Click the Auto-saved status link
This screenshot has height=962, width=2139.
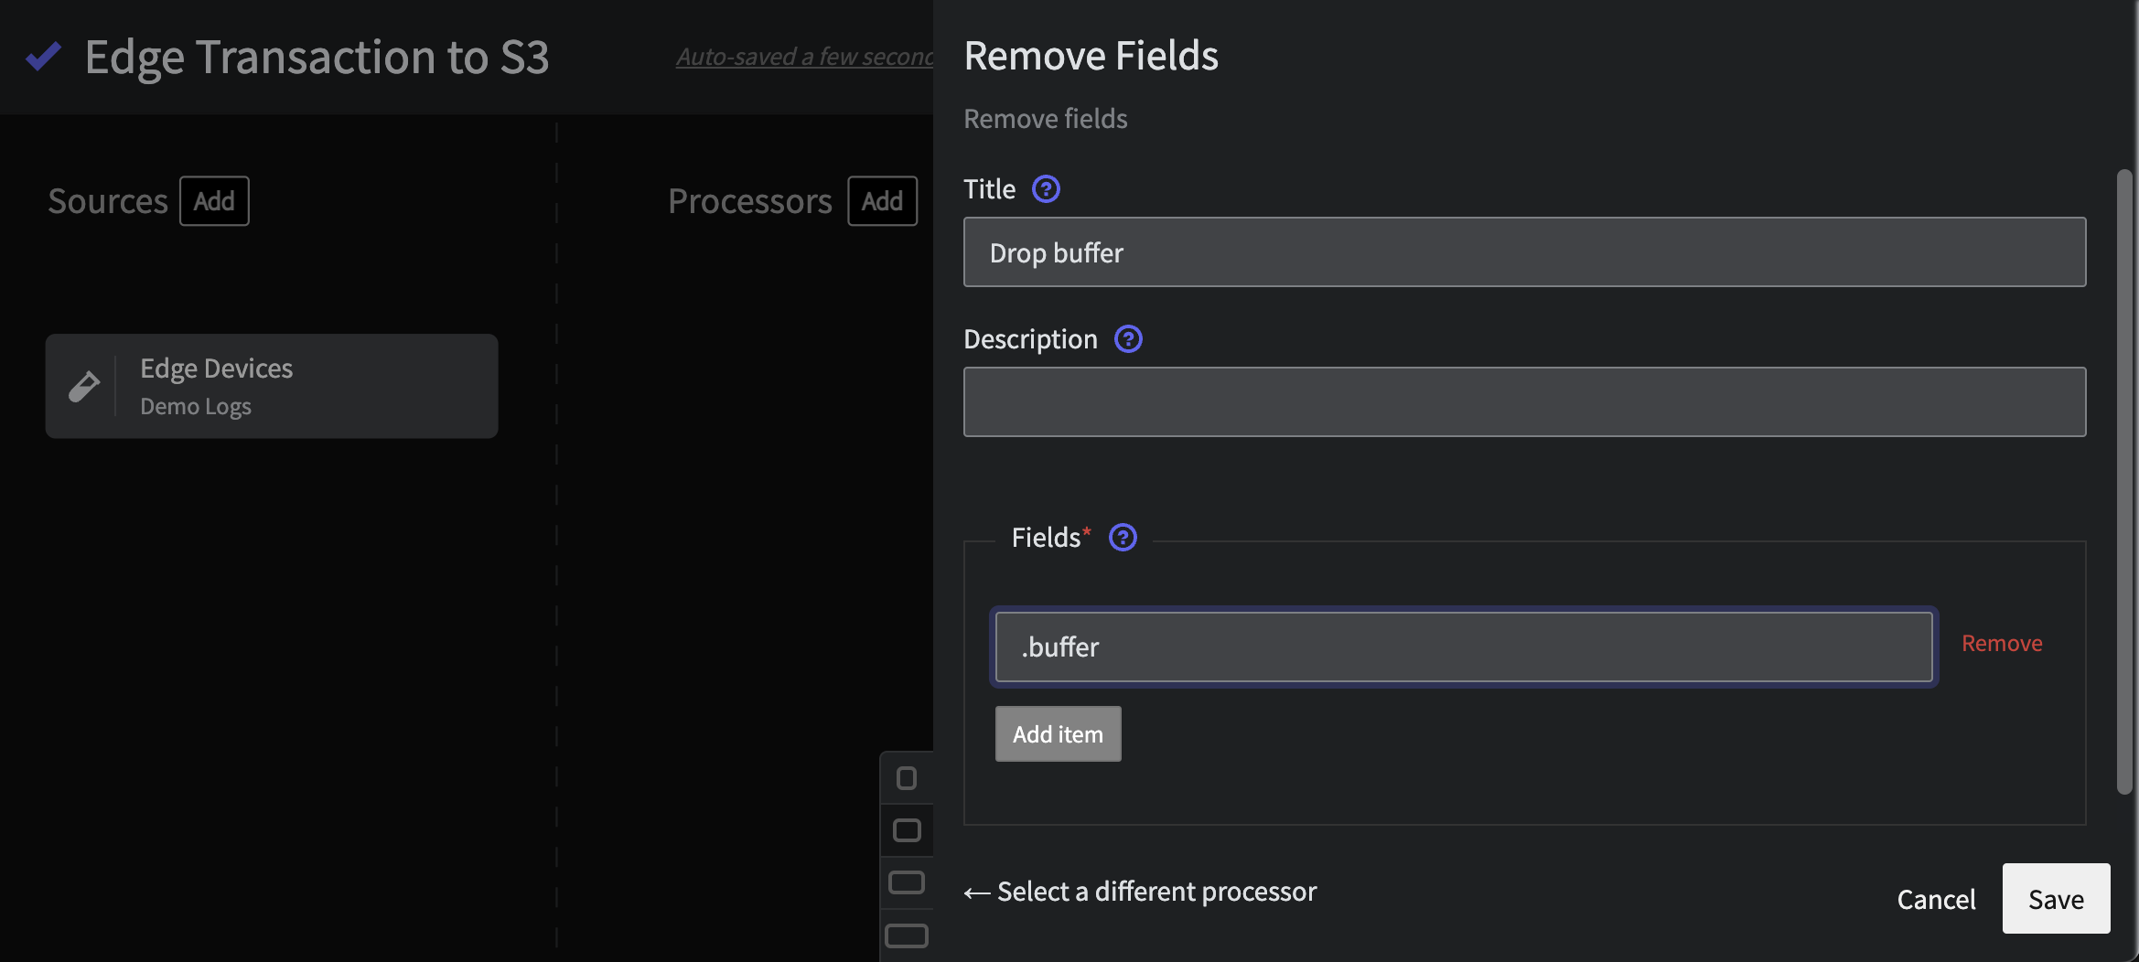(x=804, y=57)
